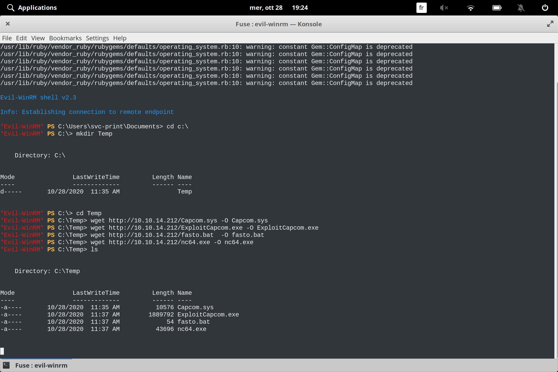Open the View menu
The image size is (558, 372).
pos(38,38)
